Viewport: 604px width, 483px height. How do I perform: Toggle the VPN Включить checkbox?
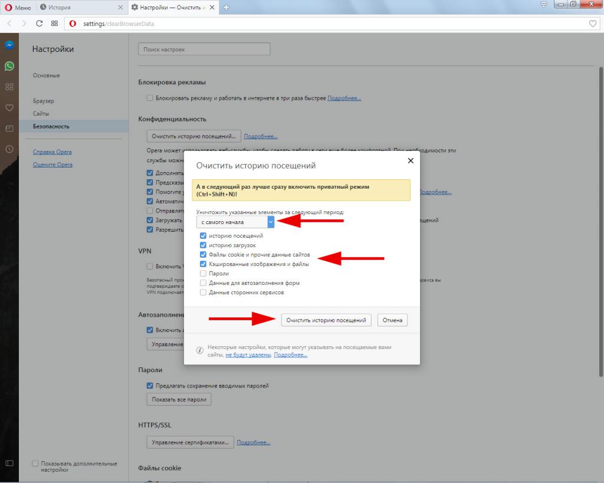pyautogui.click(x=150, y=266)
